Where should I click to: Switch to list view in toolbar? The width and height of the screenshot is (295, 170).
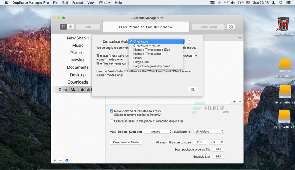pyautogui.click(x=64, y=27)
